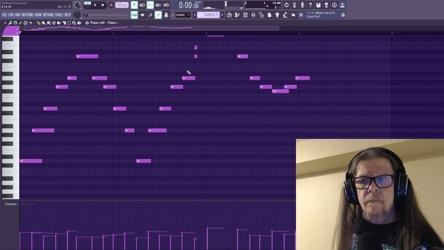Open the Playlist view icon
This screenshot has width=444, height=250.
(229, 15)
